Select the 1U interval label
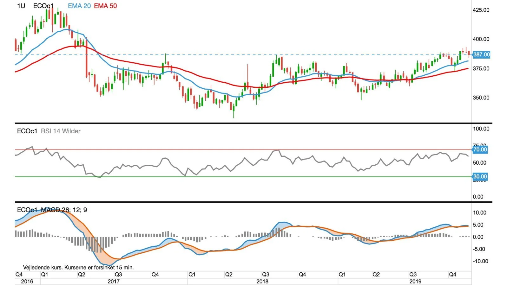Image resolution: width=507 pixels, height=285 pixels. [x=21, y=6]
